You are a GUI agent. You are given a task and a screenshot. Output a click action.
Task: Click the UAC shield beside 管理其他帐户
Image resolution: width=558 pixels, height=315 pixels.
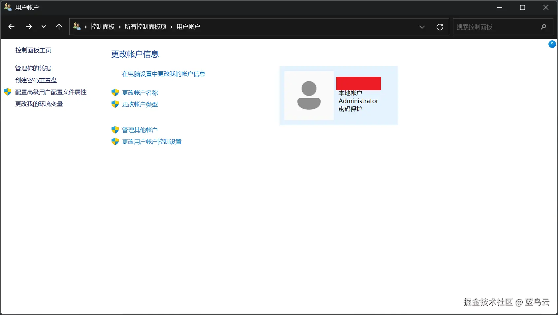[115, 130]
